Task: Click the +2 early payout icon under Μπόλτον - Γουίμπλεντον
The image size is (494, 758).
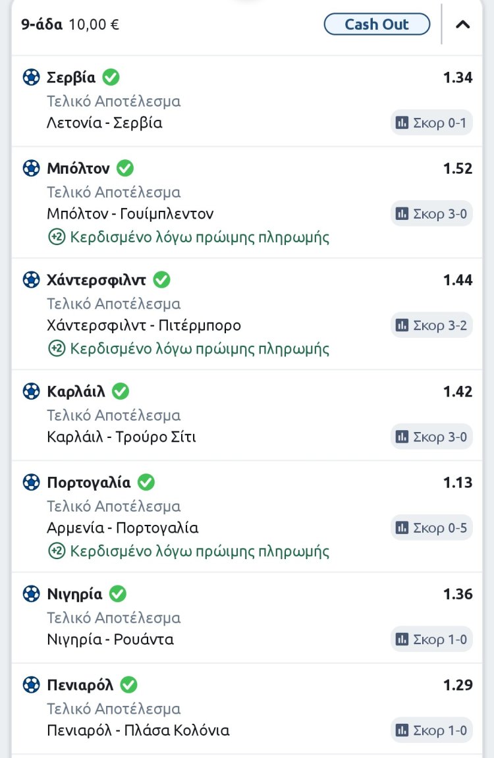Action: 57,237
